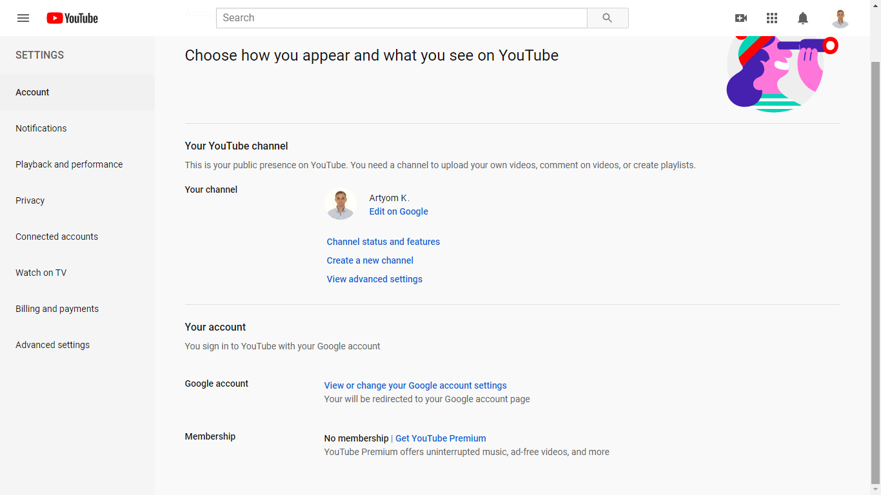
Task: Select Watch on TV in sidebar
Action: tap(41, 273)
